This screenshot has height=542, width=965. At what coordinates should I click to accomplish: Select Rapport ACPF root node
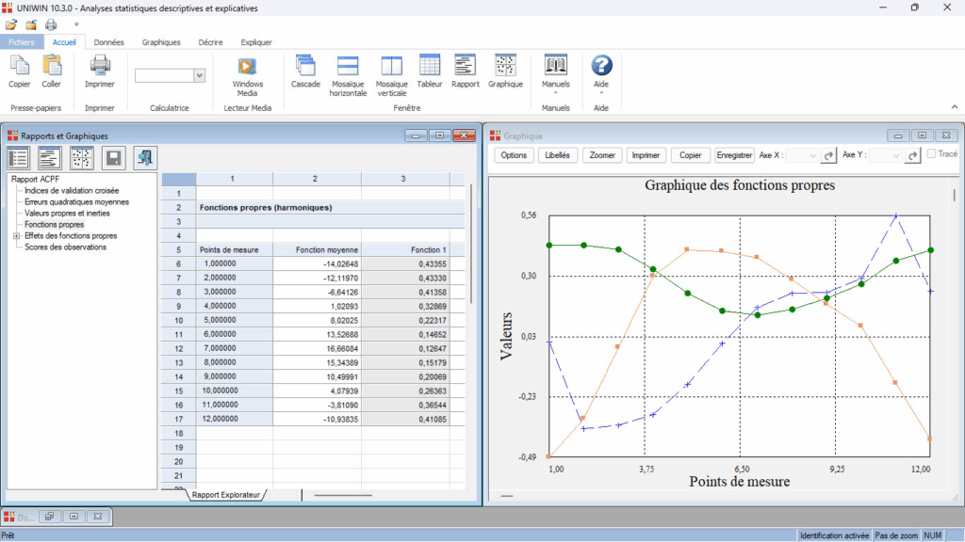[x=35, y=180]
